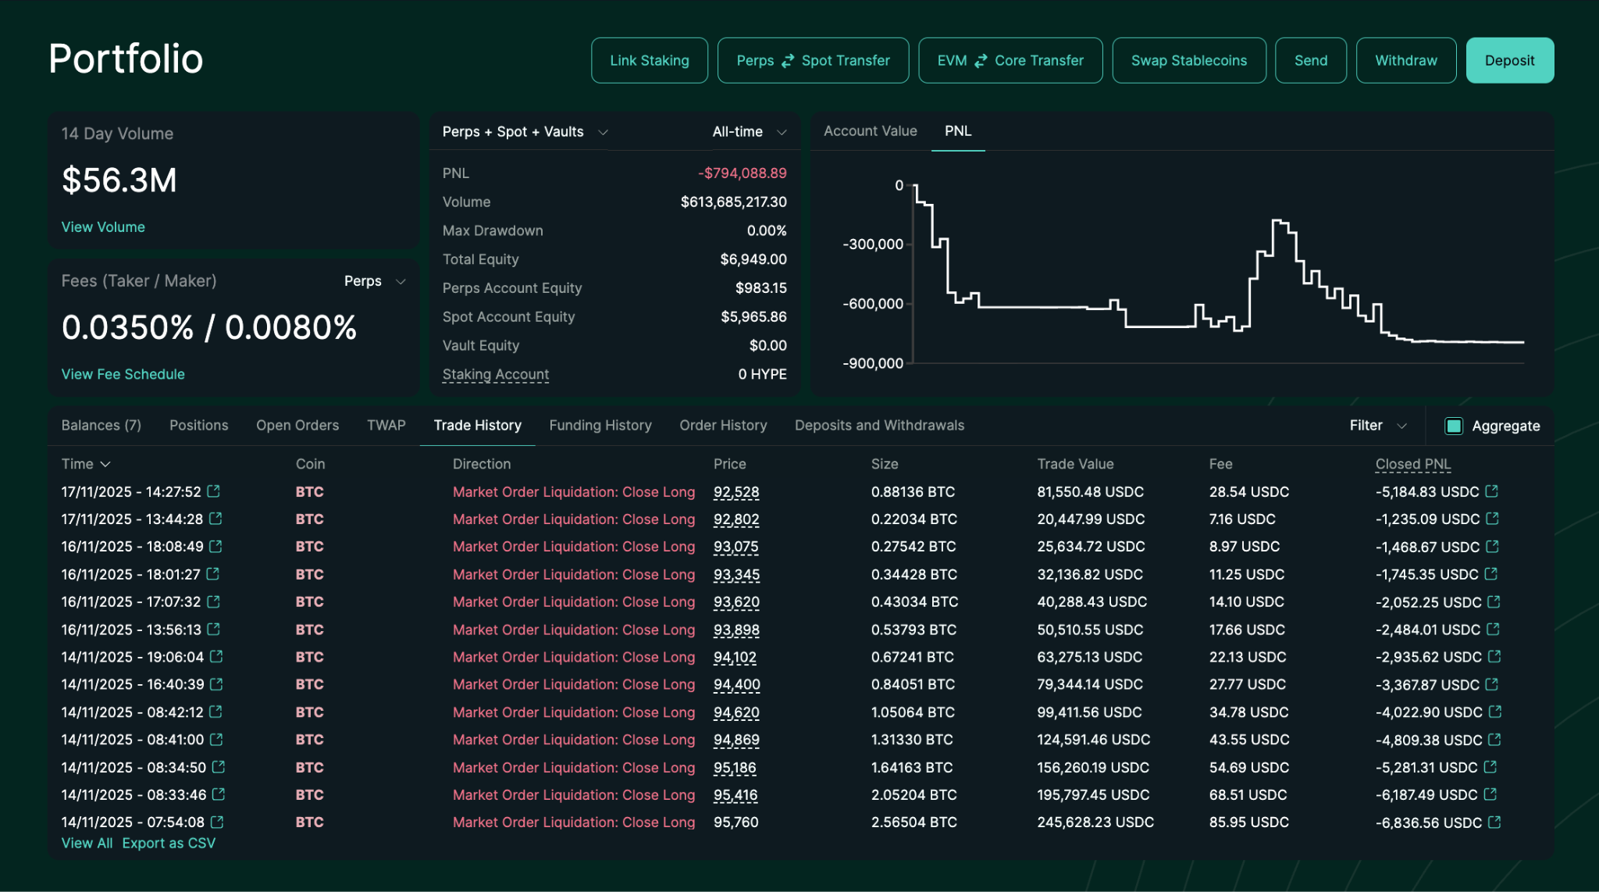Switch to Funding History tab
The width and height of the screenshot is (1599, 892).
click(x=600, y=426)
